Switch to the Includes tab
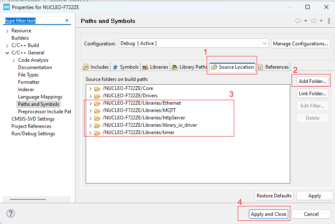The height and width of the screenshot is (224, 335). [x=96, y=67]
